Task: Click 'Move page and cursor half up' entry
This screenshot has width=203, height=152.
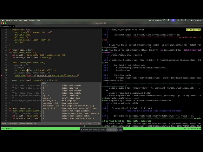Action: [x=78, y=106]
